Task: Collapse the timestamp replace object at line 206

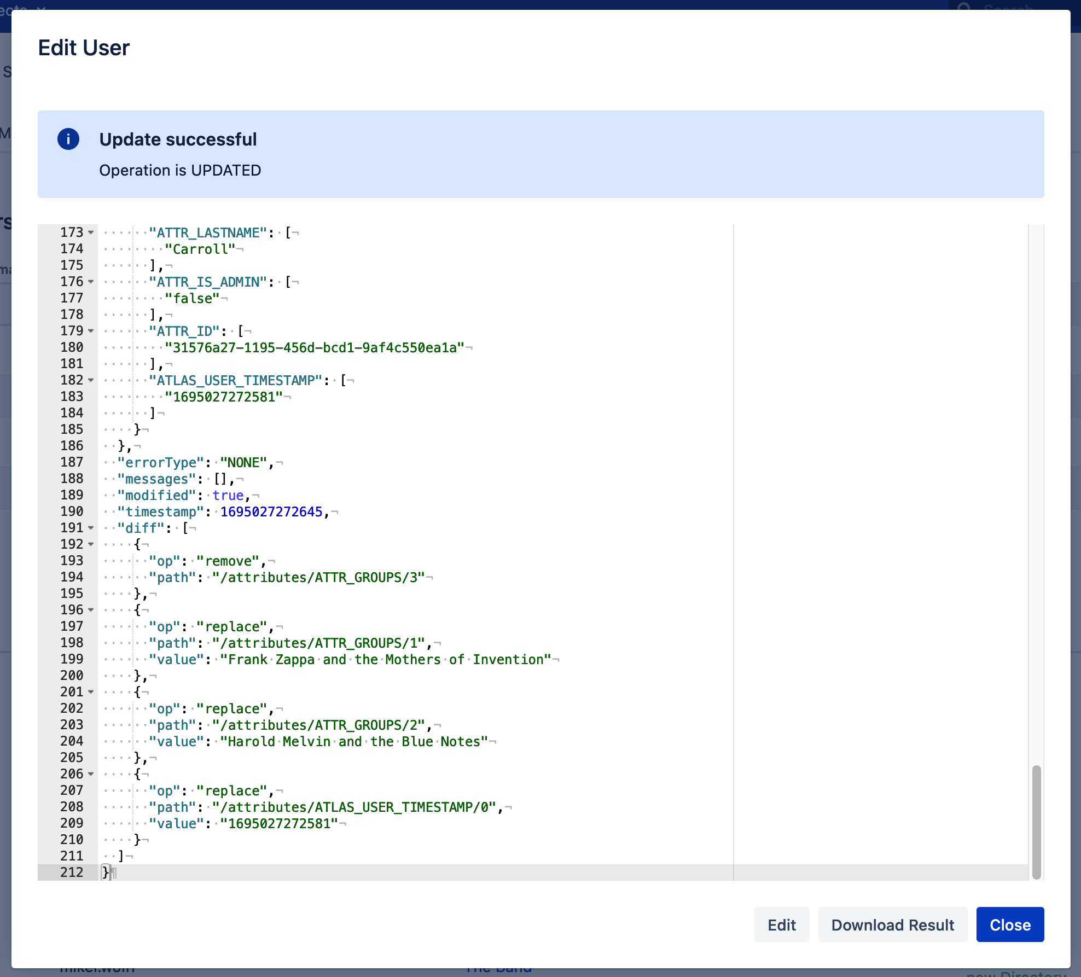Action: [x=91, y=774]
